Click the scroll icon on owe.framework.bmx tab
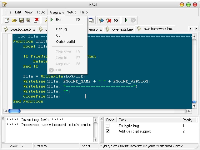This screenshot has height=150, width=200. click(139, 28)
